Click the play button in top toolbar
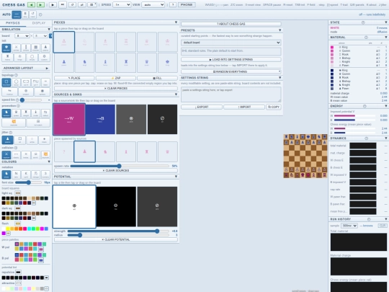This screenshot has height=292, width=389. (53, 5)
